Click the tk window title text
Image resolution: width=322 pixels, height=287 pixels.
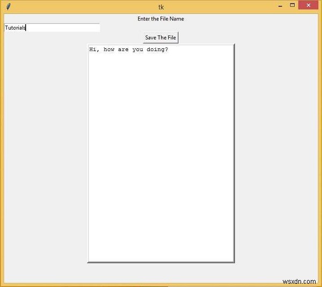(x=161, y=7)
